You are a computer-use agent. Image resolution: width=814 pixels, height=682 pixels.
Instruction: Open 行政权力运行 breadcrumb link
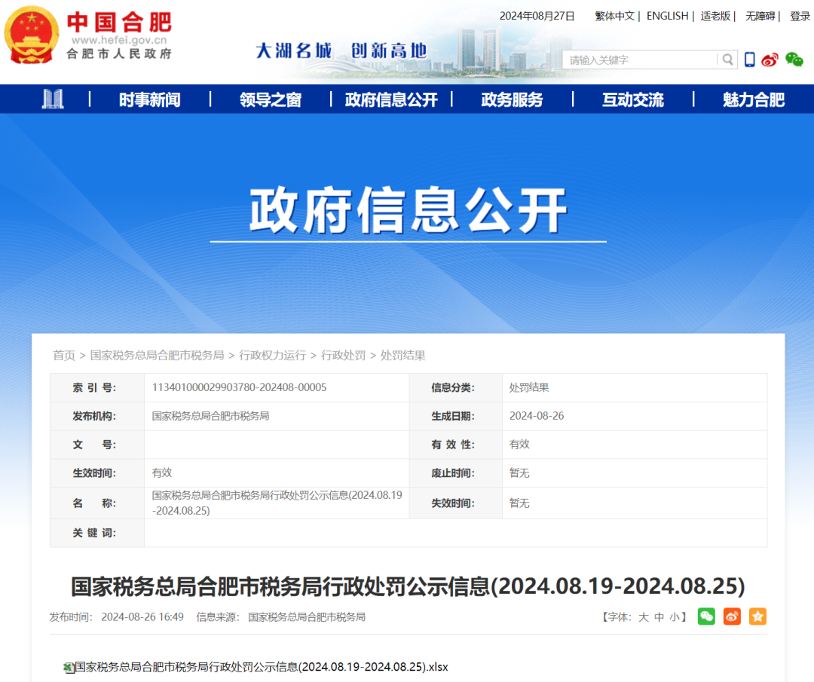click(273, 356)
